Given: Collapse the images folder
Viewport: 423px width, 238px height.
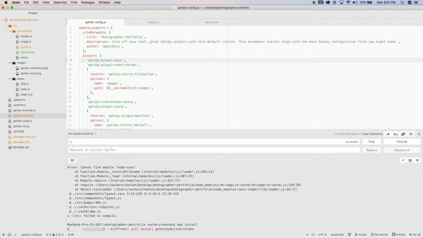Looking at the screenshot, I should [10, 63].
